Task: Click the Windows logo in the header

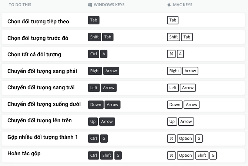Action: (x=90, y=5)
